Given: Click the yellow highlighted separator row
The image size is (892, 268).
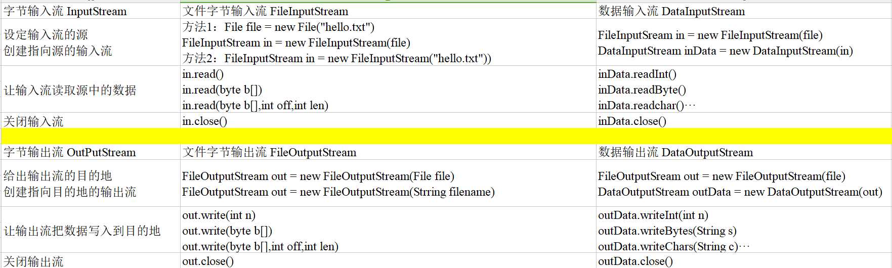Looking at the screenshot, I should point(446,136).
